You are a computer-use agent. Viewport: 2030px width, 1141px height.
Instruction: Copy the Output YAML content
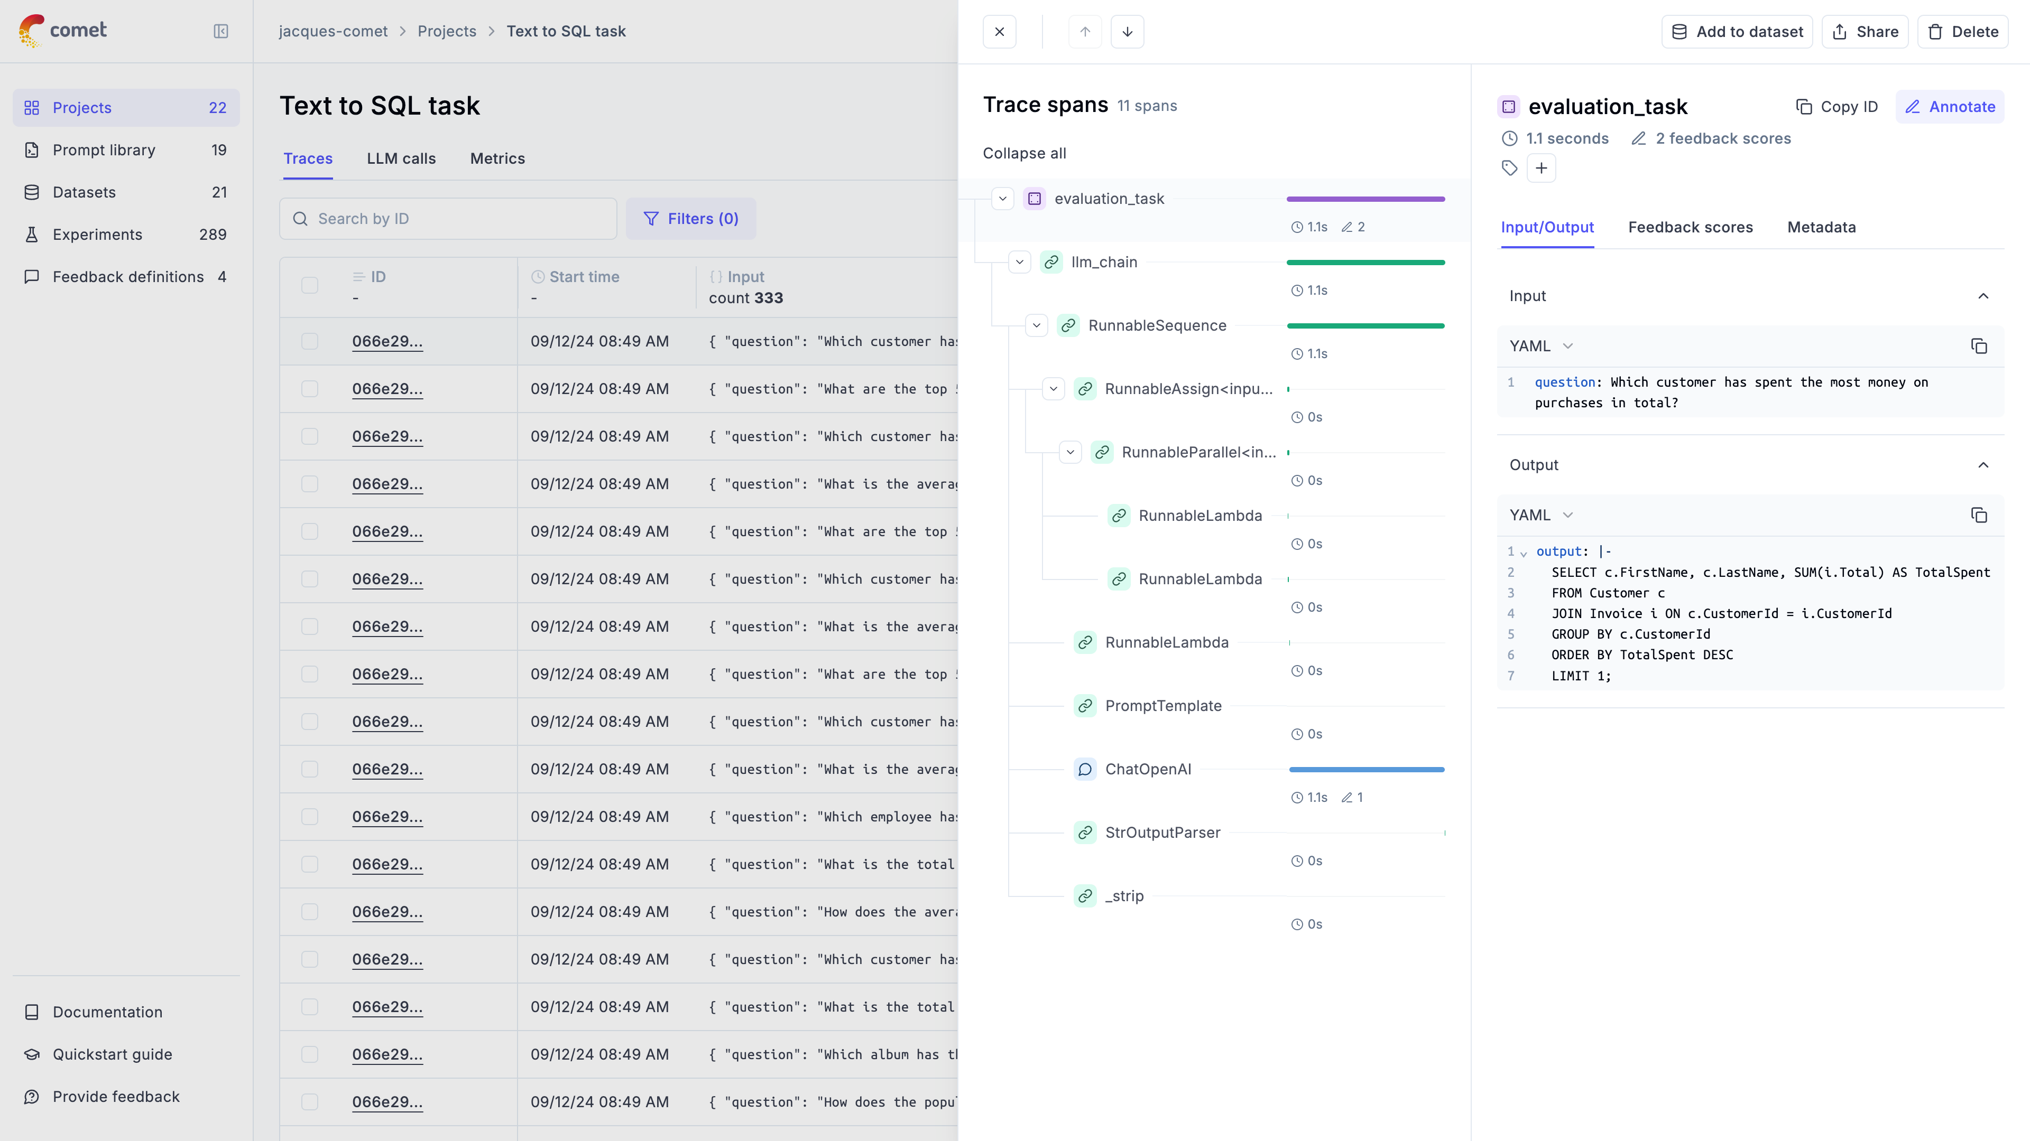(1980, 515)
